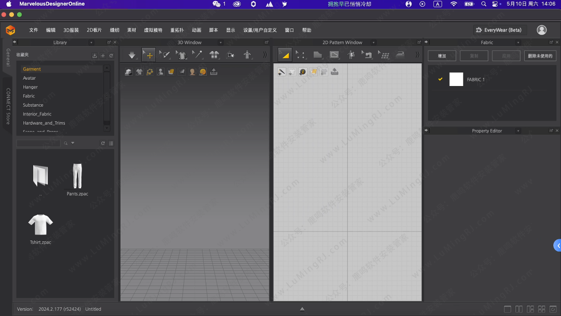Expand the Library search filter dropdown arrow
The image size is (561, 316).
(x=73, y=143)
